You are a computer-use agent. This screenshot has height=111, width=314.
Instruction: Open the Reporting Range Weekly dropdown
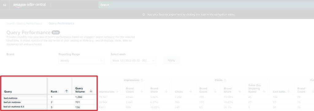coord(81,61)
